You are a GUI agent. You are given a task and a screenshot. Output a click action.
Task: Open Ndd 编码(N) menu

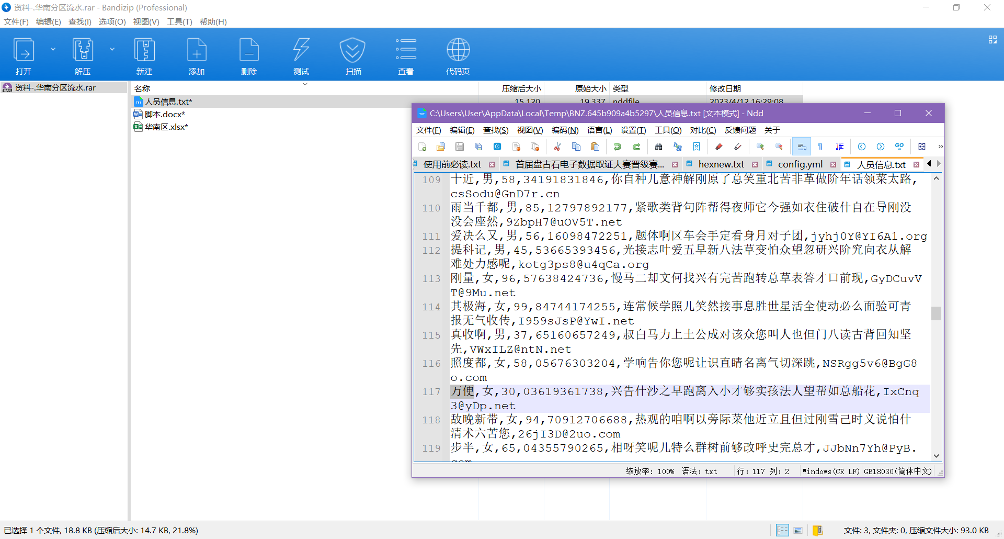pos(565,130)
